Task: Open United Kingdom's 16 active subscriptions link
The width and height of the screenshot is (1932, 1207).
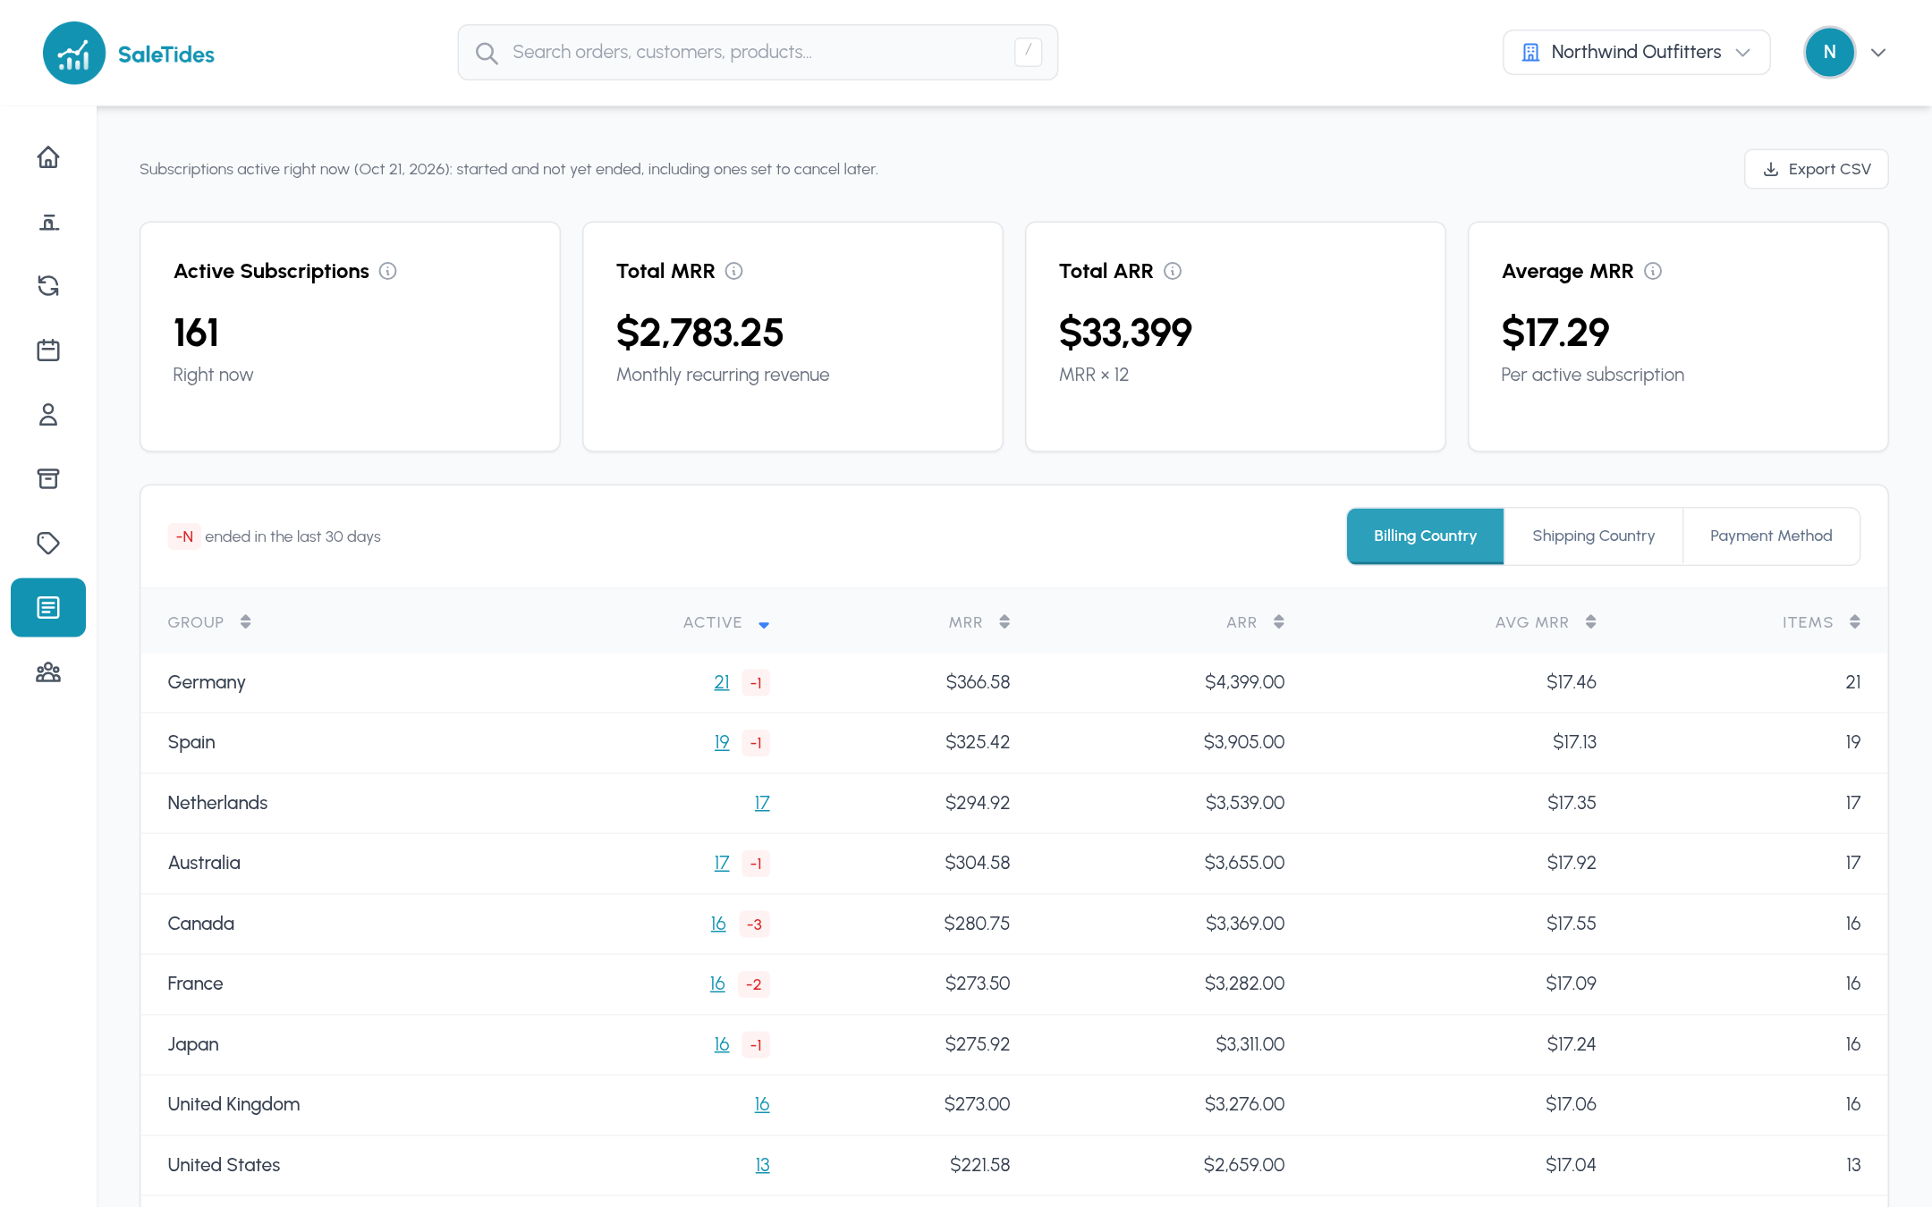Action: click(762, 1104)
